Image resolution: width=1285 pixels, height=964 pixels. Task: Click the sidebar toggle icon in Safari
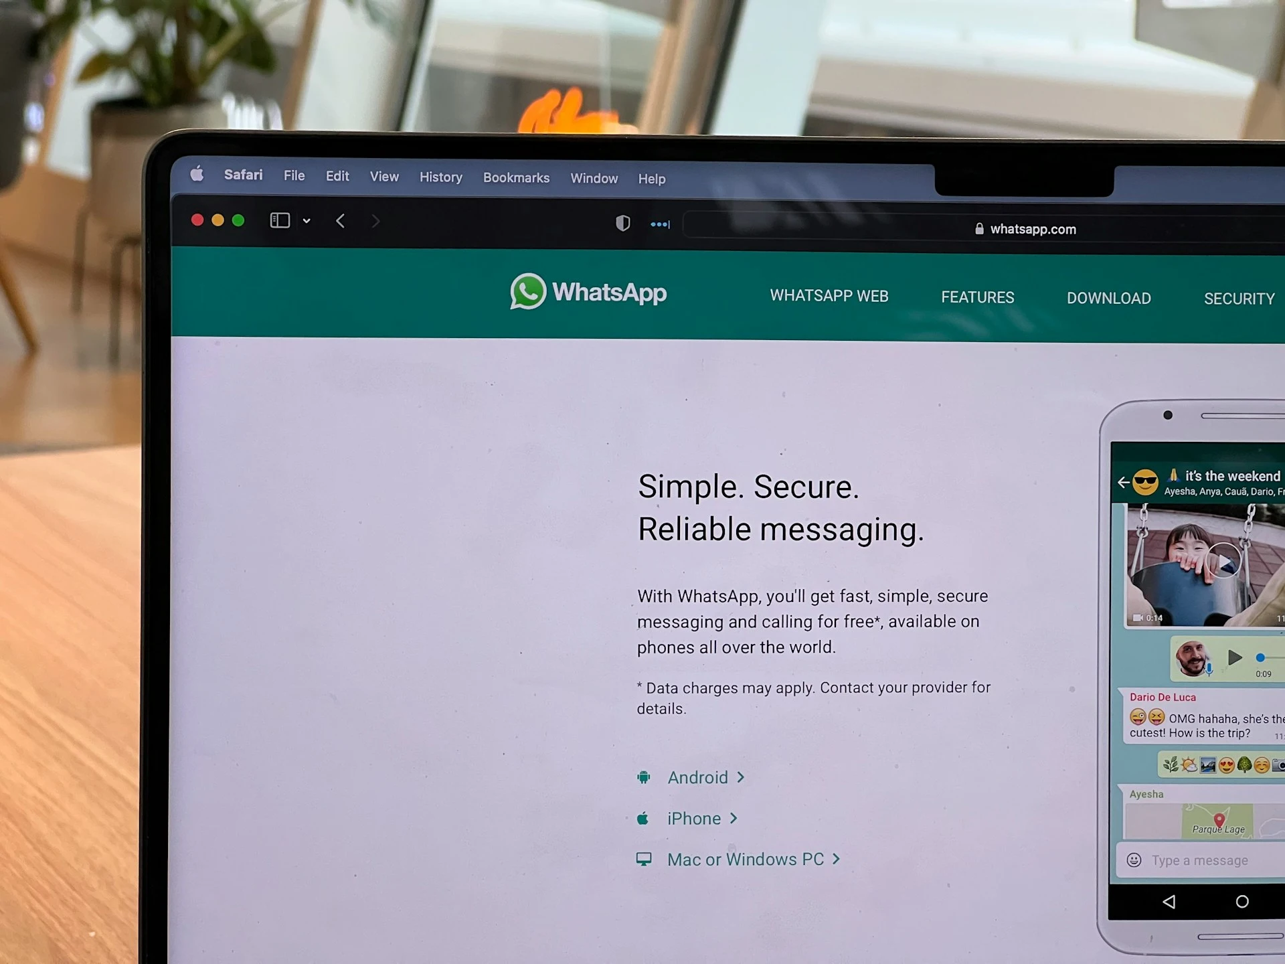281,221
